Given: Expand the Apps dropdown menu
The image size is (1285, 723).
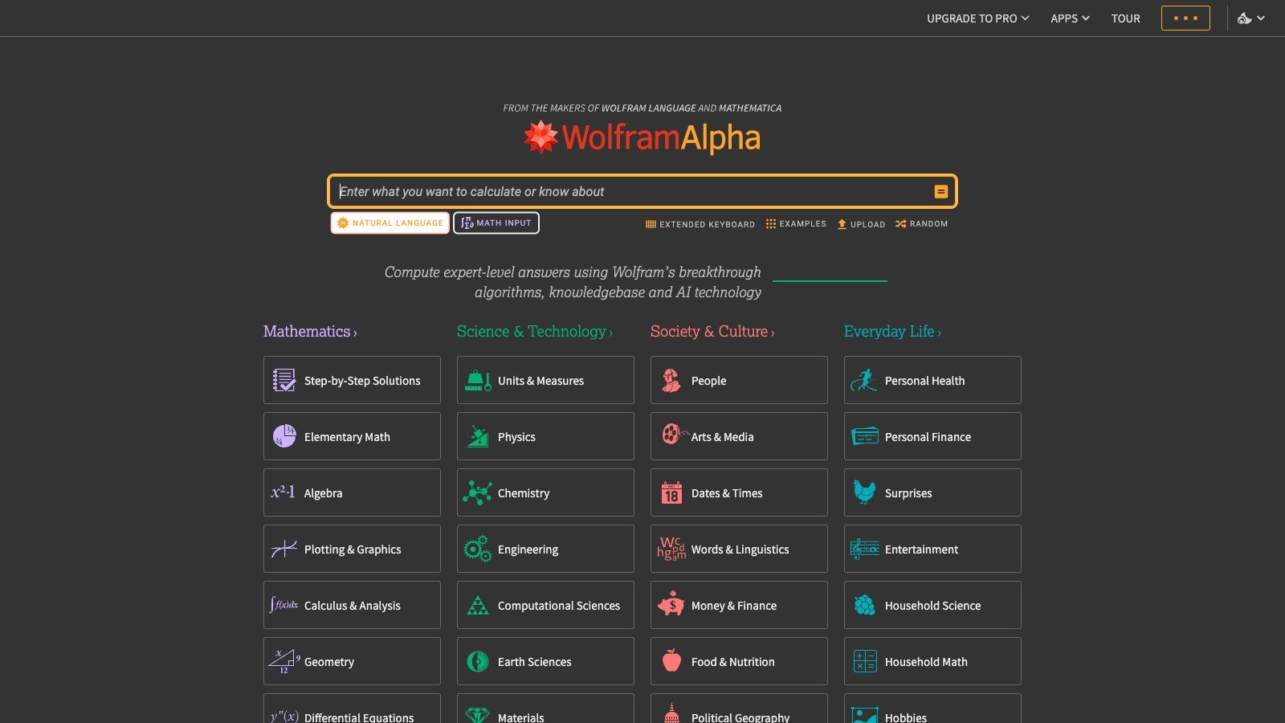Looking at the screenshot, I should (1070, 18).
